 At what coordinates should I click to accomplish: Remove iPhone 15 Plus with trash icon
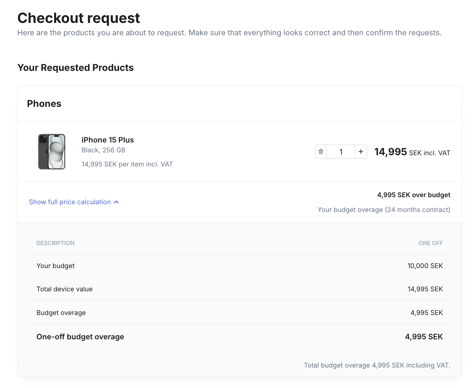(x=321, y=152)
